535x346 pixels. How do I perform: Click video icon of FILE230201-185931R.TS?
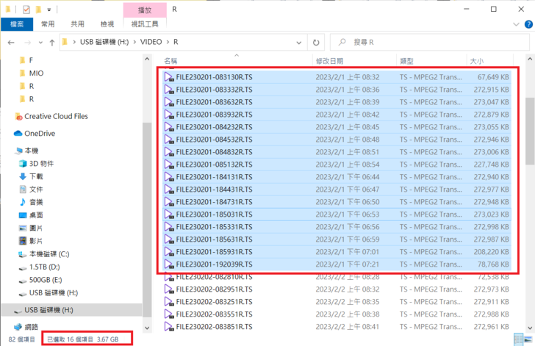click(169, 252)
